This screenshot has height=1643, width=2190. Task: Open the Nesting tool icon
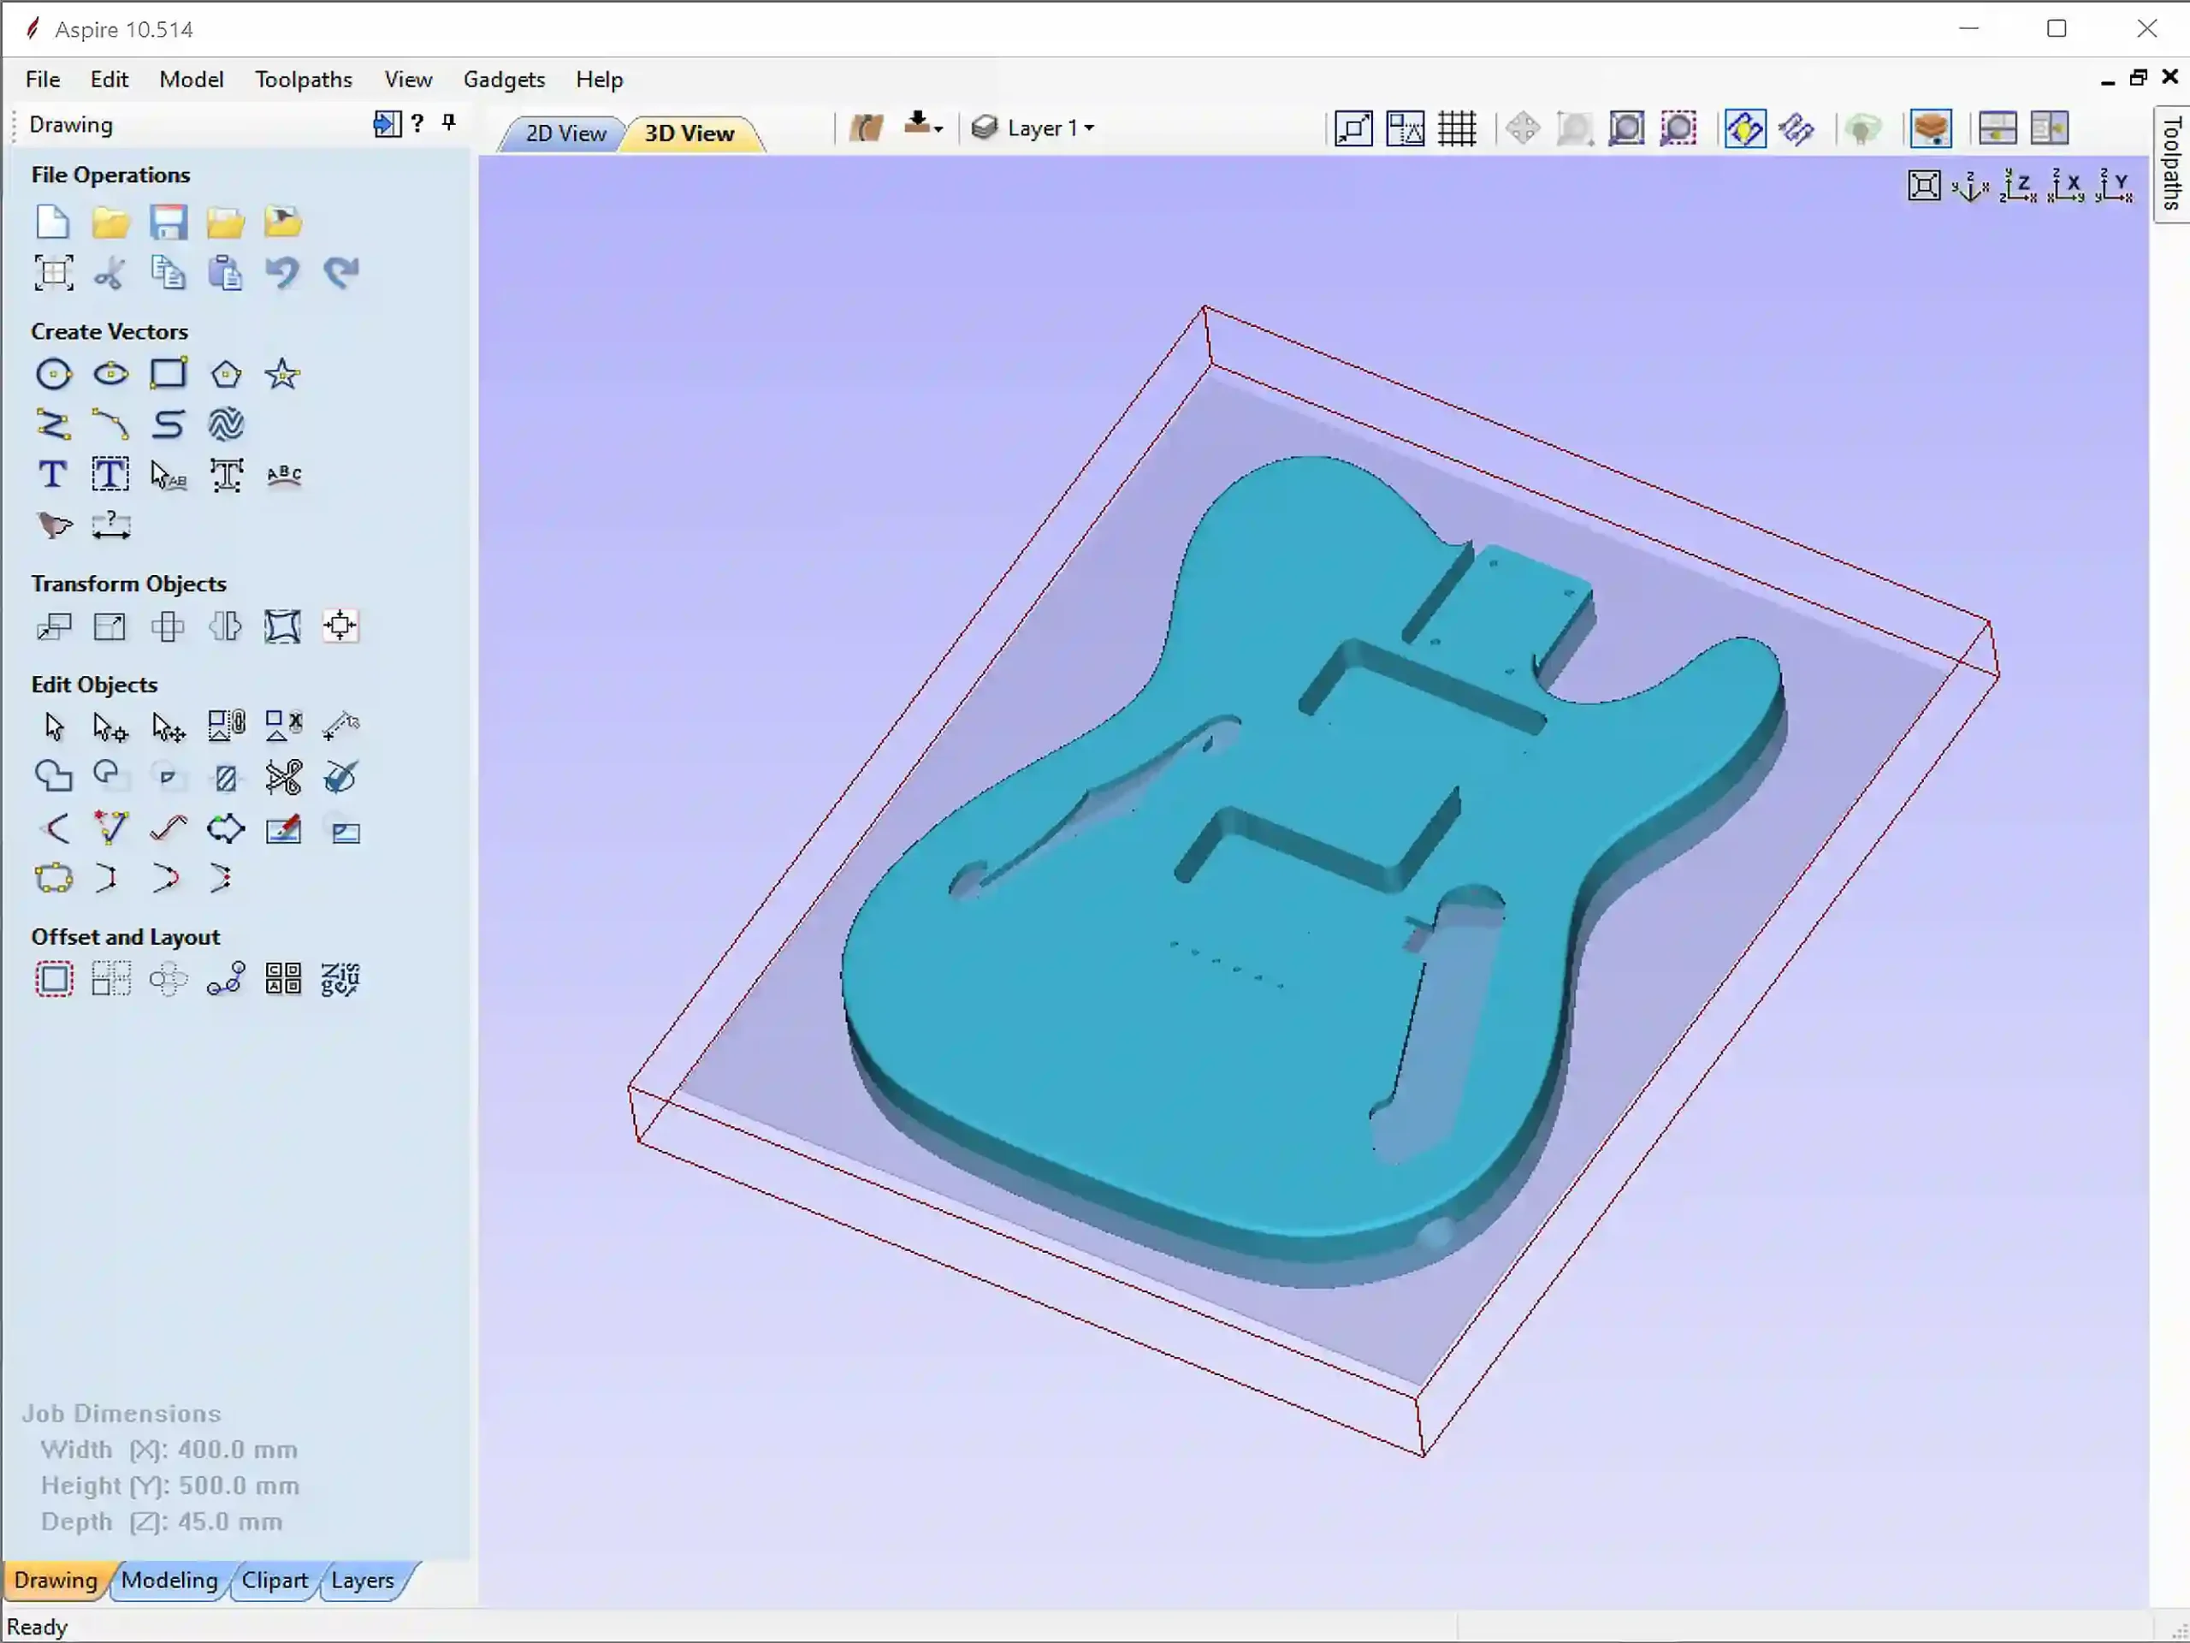[x=340, y=980]
